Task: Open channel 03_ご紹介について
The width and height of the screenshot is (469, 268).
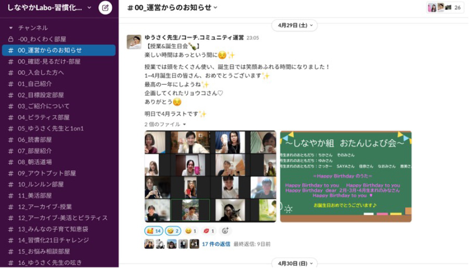Action: coord(59,106)
